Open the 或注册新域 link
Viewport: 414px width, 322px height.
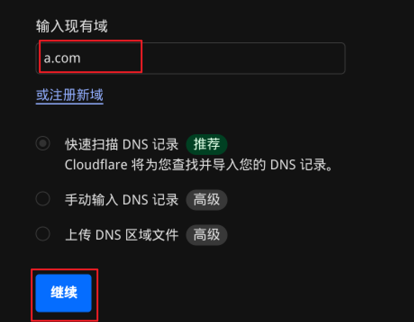[x=69, y=95]
